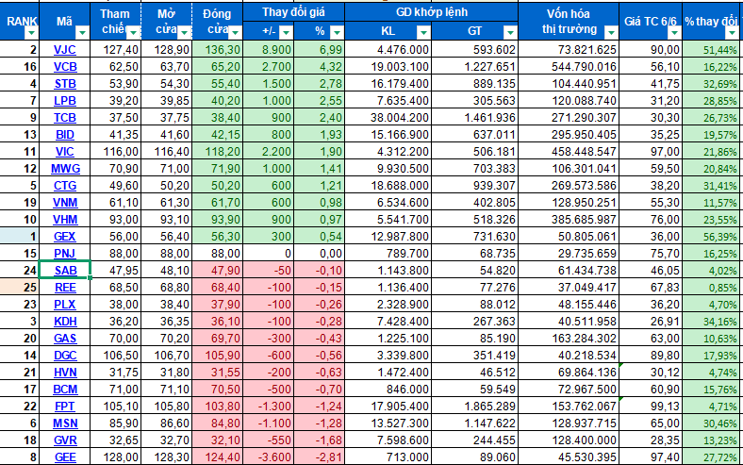
Task: Open the REE ticker link
Action: pyautogui.click(x=65, y=288)
